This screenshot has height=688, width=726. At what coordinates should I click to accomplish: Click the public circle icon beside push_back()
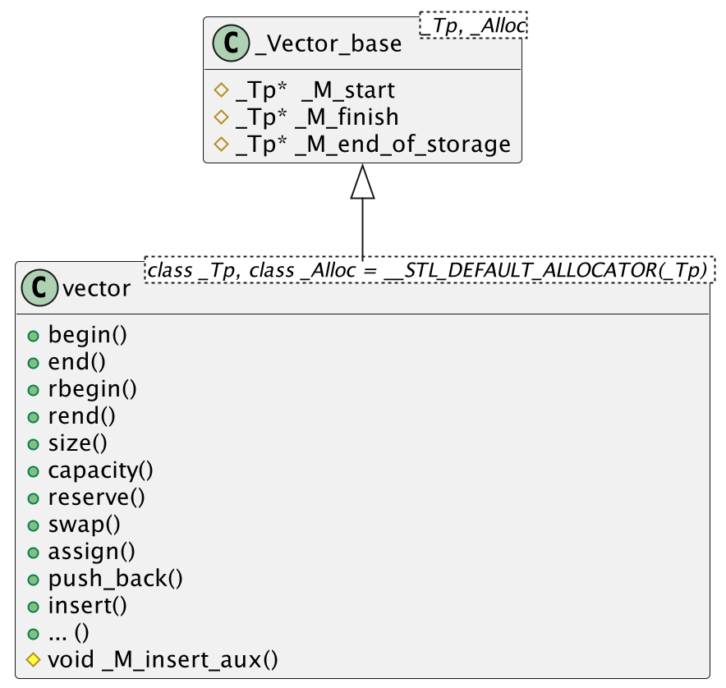[33, 580]
